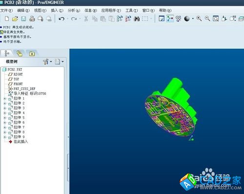Open a file with the folder icon
This screenshot has height=194, width=244.
tap(15, 19)
